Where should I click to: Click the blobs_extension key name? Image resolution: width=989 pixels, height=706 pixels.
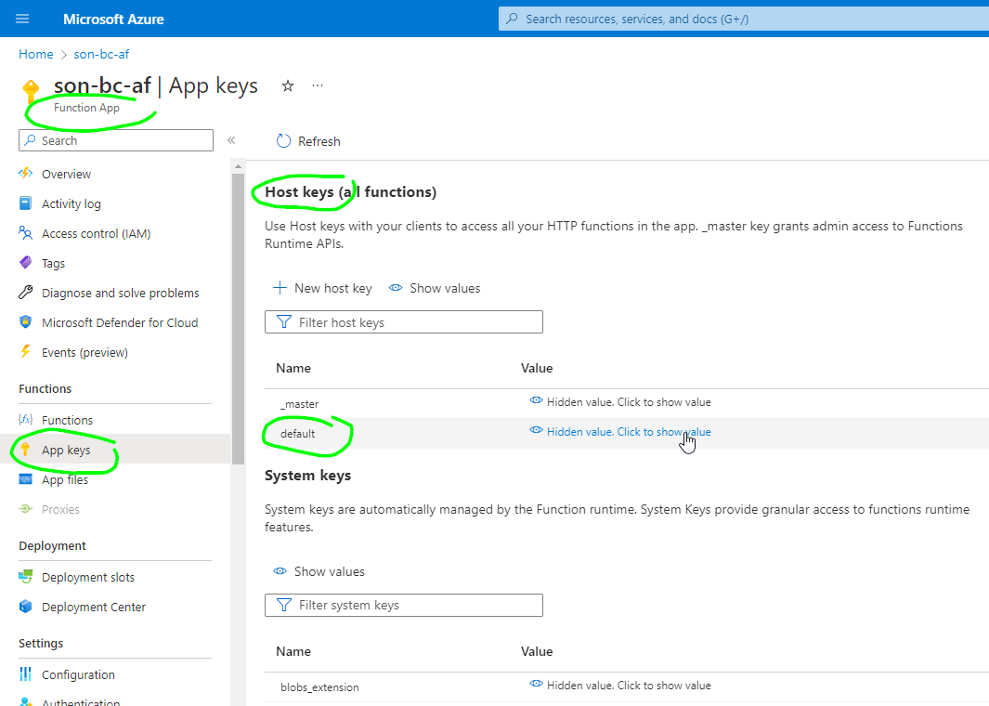point(319,687)
